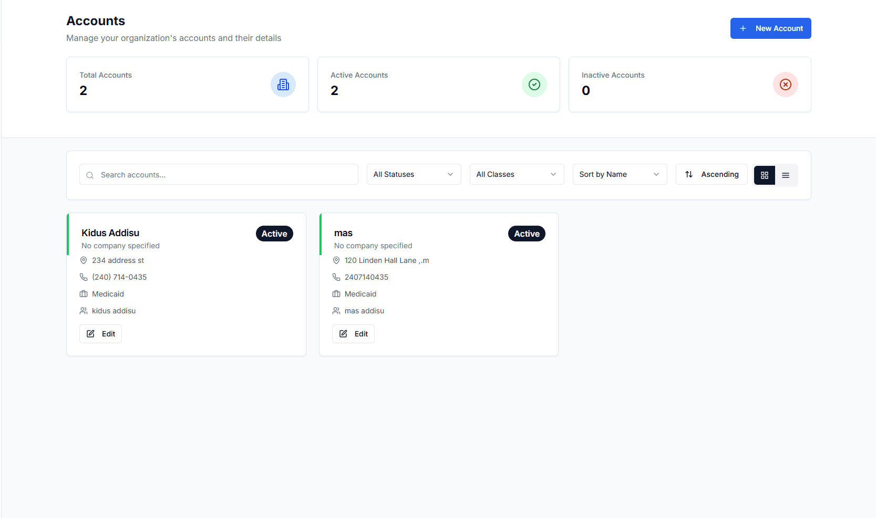The width and height of the screenshot is (876, 518).
Task: Click the location pin icon on mas card
Action: coord(336,260)
